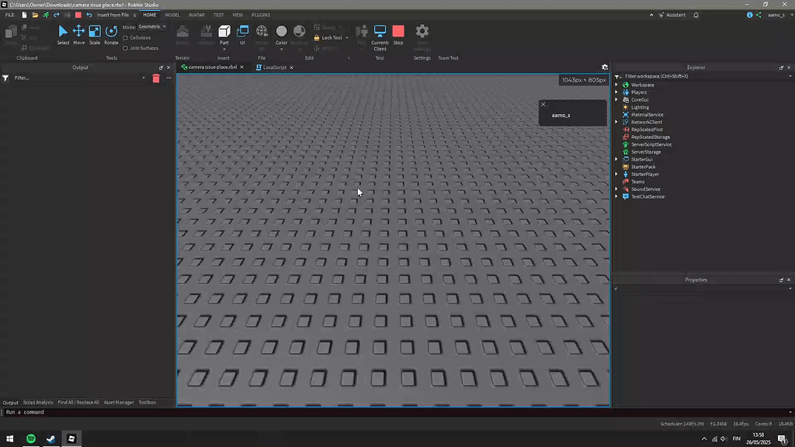
Task: Open the Assistant panel
Action: pyautogui.click(x=674, y=14)
